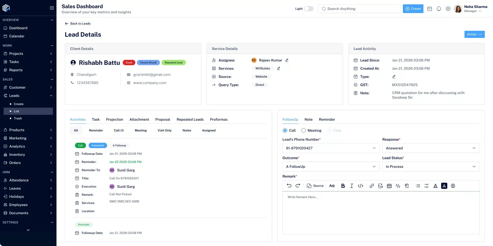Edit the lead Type with the pencil icon
493x246 pixels.
click(394, 77)
